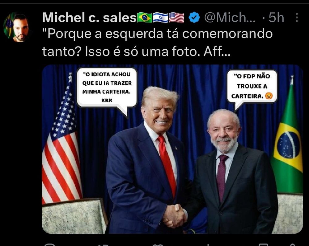Bookmark the tweet with the bookmark icon
This screenshot has height=246, width=309.
pyautogui.click(x=263, y=245)
